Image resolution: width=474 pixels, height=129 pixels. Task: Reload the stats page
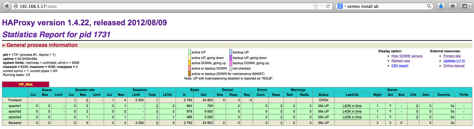pos(328,6)
